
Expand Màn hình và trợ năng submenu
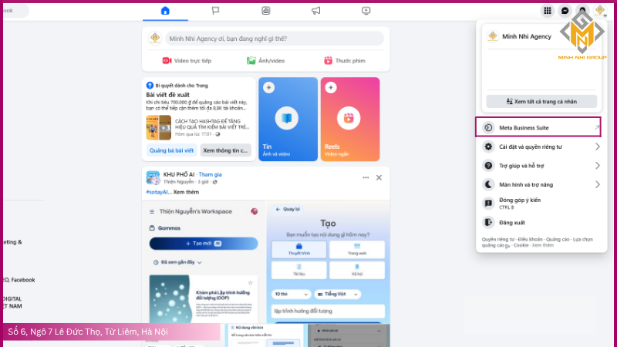point(540,185)
